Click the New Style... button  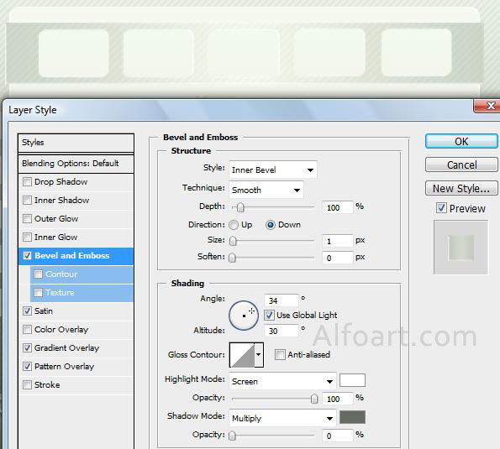[x=461, y=188]
